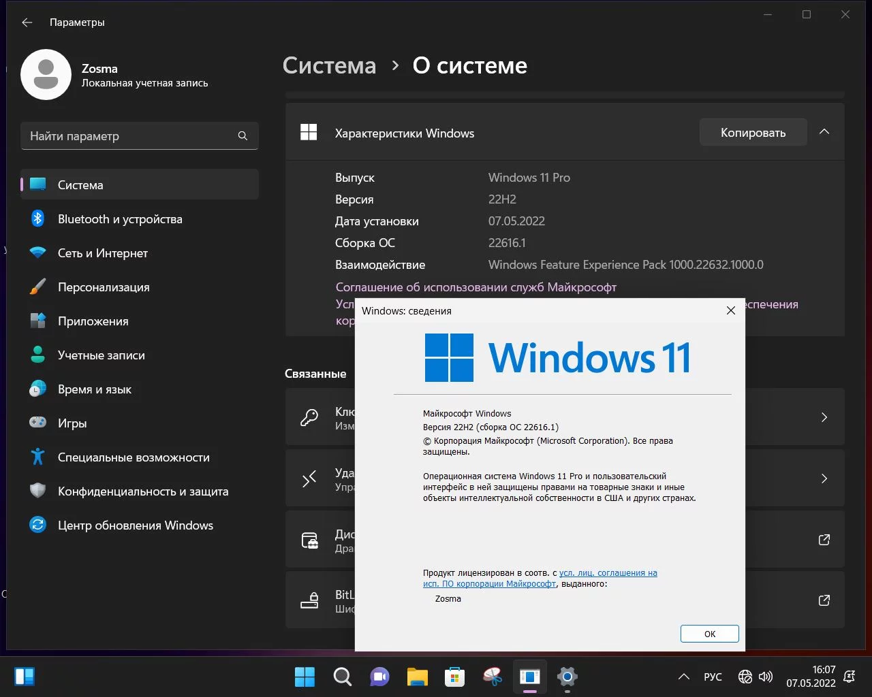Open the license agreement link in dialog
The height and width of the screenshot is (697, 872).
608,573
